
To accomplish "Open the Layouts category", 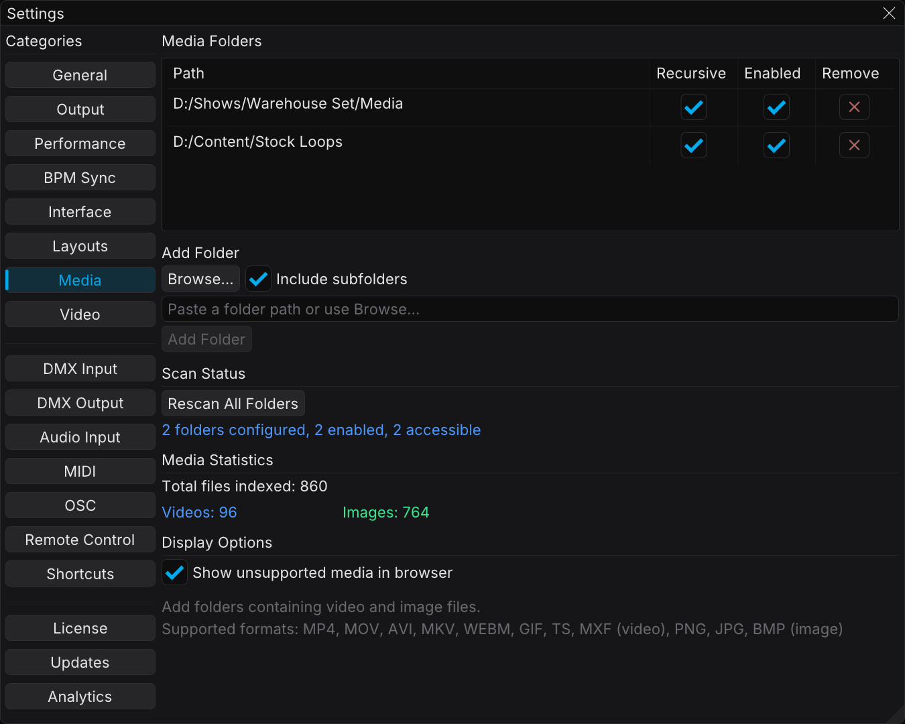I will pos(80,246).
